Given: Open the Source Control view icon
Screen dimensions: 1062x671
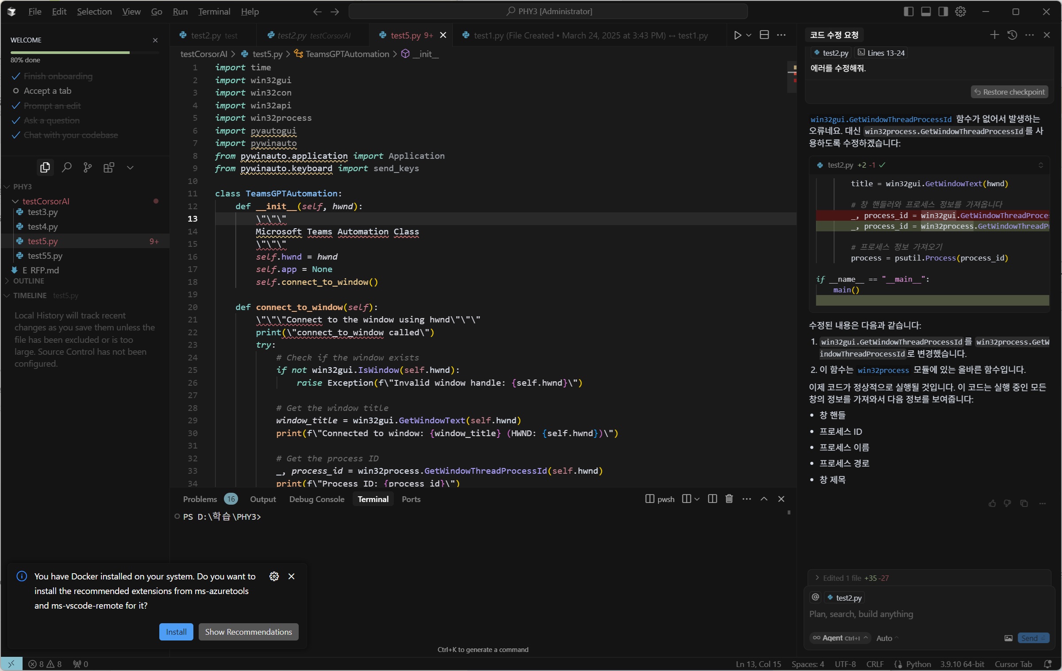Looking at the screenshot, I should point(88,168).
